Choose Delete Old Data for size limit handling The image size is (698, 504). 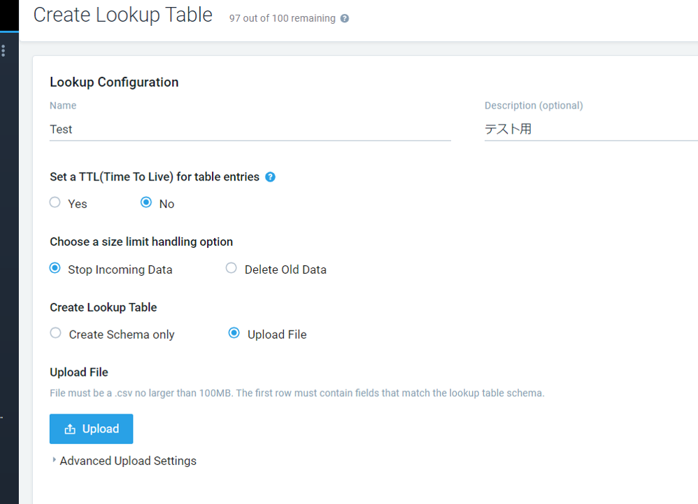tap(231, 267)
